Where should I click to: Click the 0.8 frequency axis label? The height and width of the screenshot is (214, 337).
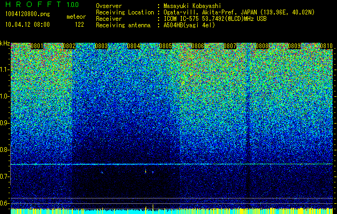coord(5,150)
